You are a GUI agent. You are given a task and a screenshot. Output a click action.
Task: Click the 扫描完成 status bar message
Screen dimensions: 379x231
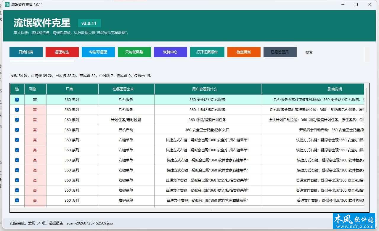62,223
